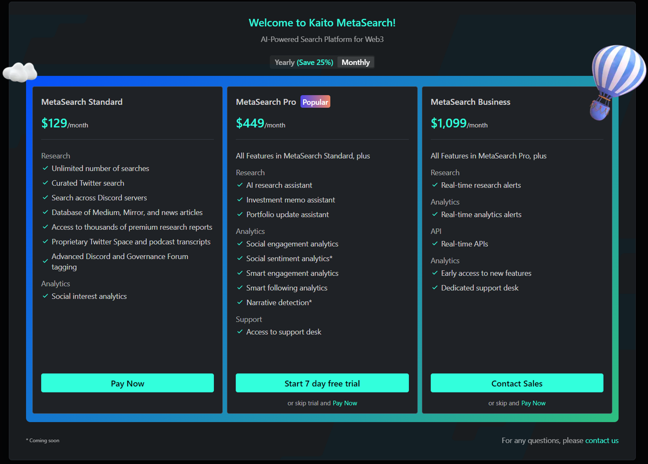
Task: Open the contact us link
Action: pos(602,441)
